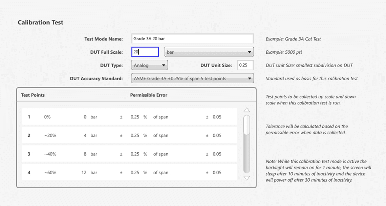
Task: Click the scroll-down arrow below the test points scrollbar
Action: tap(246, 177)
